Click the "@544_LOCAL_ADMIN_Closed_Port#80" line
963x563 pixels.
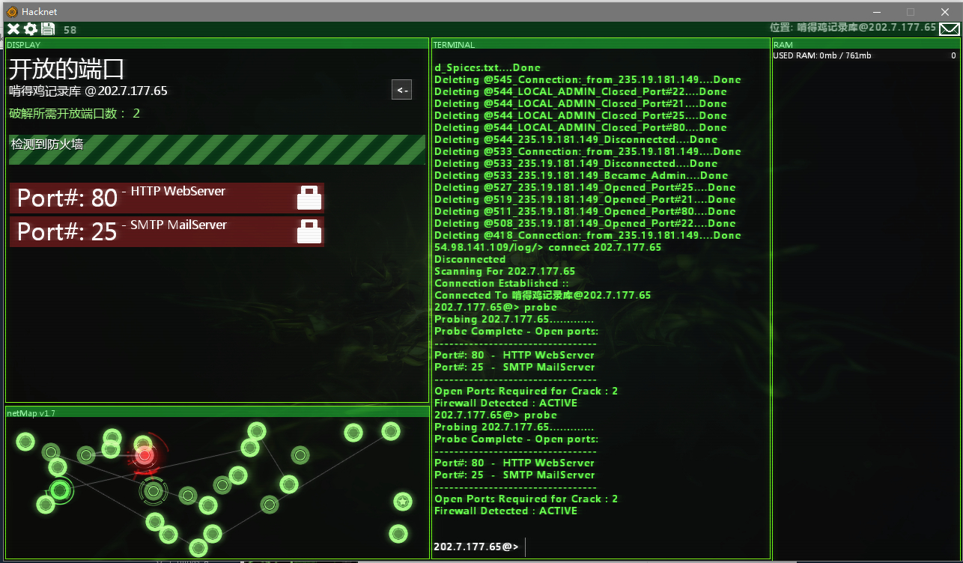click(x=580, y=127)
